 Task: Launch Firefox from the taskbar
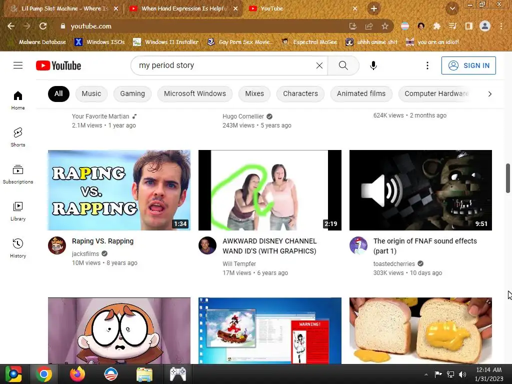point(77,374)
